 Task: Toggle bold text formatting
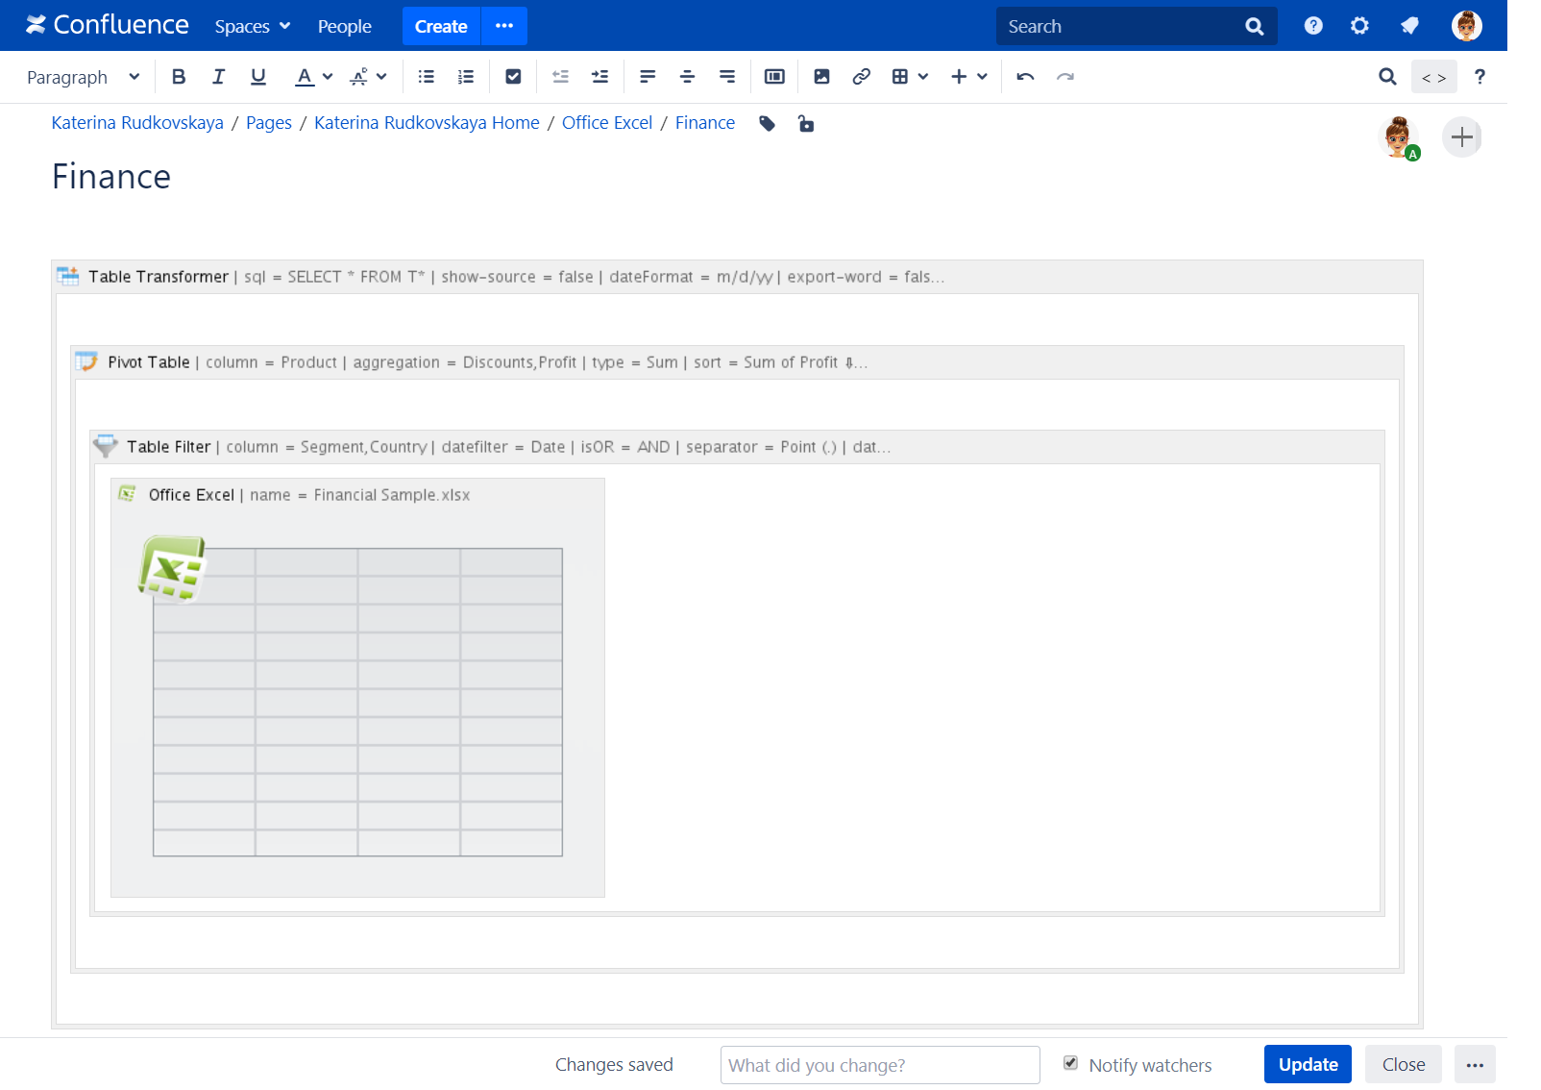(x=179, y=77)
